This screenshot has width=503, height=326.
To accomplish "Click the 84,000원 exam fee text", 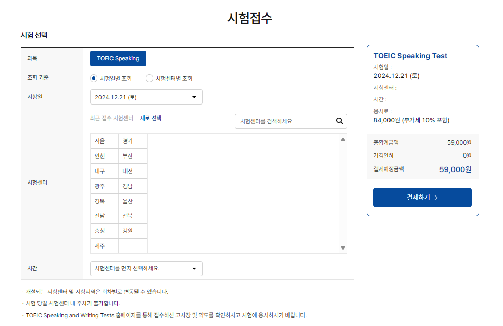I will pyautogui.click(x=411, y=120).
